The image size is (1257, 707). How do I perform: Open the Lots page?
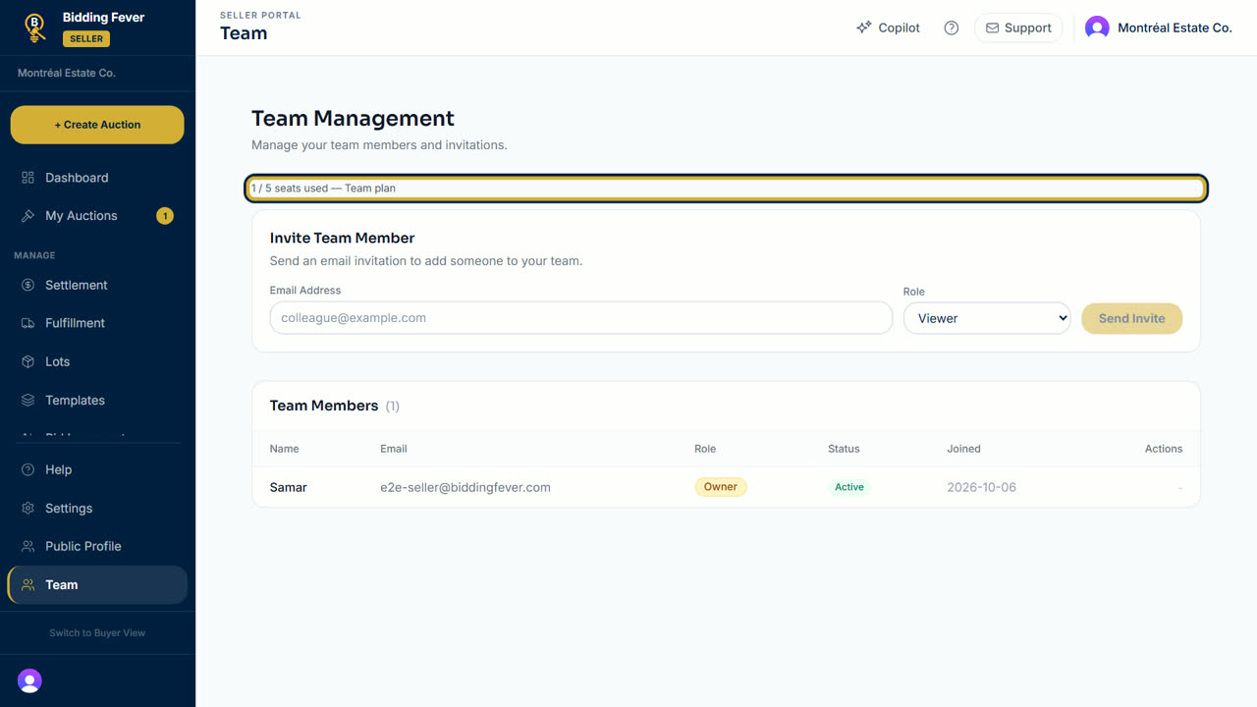[97, 361]
